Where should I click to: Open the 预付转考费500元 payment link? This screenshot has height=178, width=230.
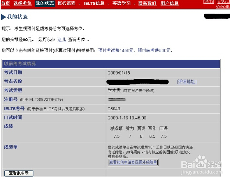pyautogui.click(x=154, y=50)
